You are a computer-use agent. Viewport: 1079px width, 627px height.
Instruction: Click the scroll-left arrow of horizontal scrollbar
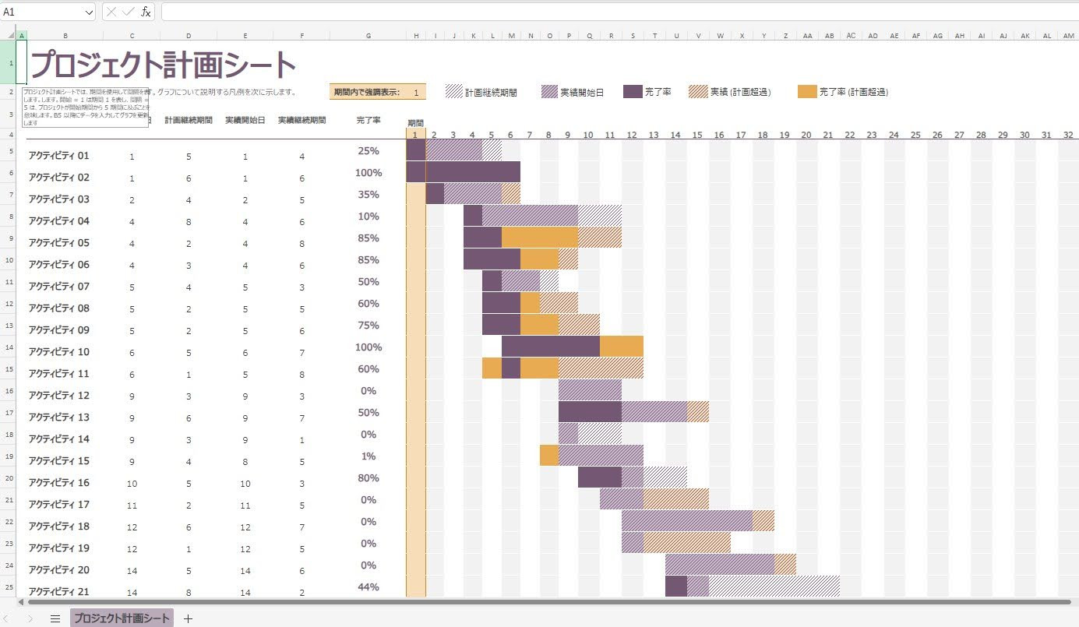click(x=21, y=602)
